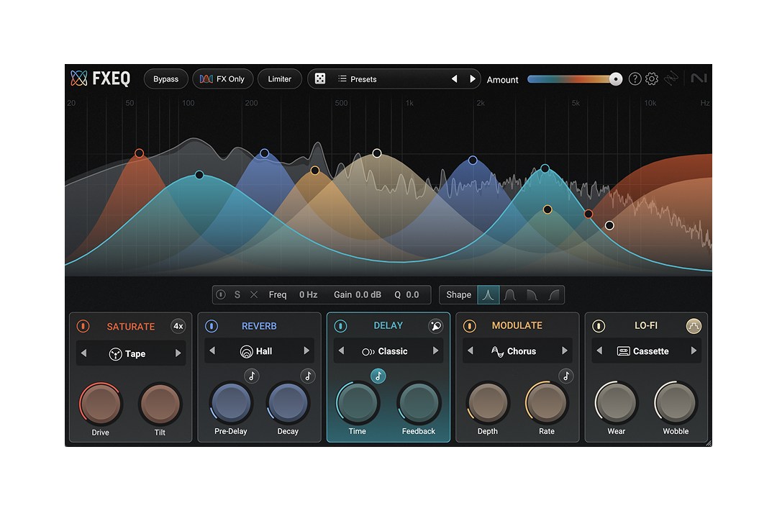Select the high shelf shape icon
Viewport: 777px width, 511px height.
[x=553, y=295]
